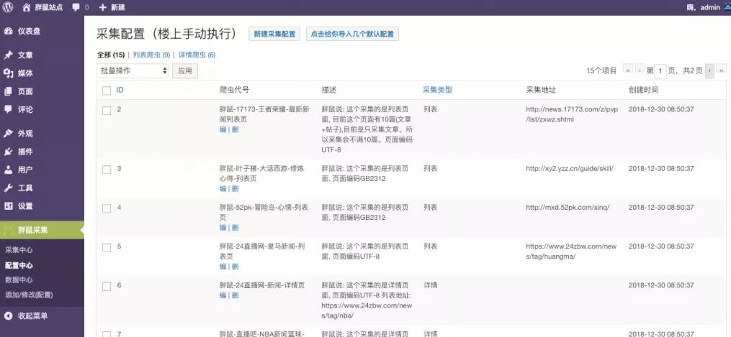Open 插件 plugin icon
Screen dimensions: 731x337
[8, 152]
